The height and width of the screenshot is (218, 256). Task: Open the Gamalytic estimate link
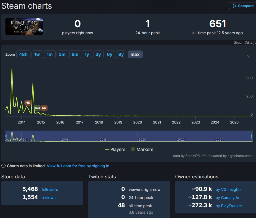pyautogui.click(x=227, y=198)
